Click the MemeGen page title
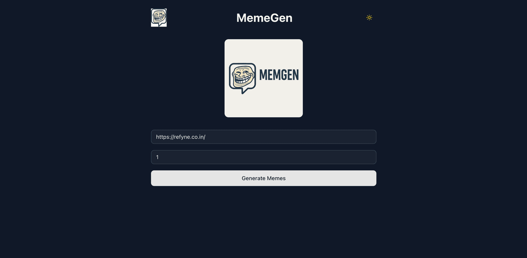The image size is (527, 258). click(x=264, y=18)
